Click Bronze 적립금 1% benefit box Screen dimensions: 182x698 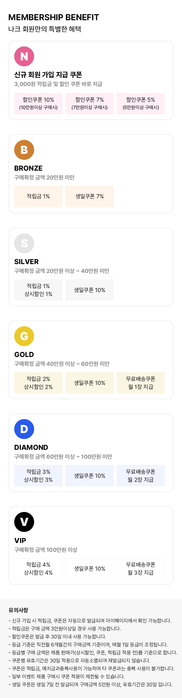pos(38,196)
